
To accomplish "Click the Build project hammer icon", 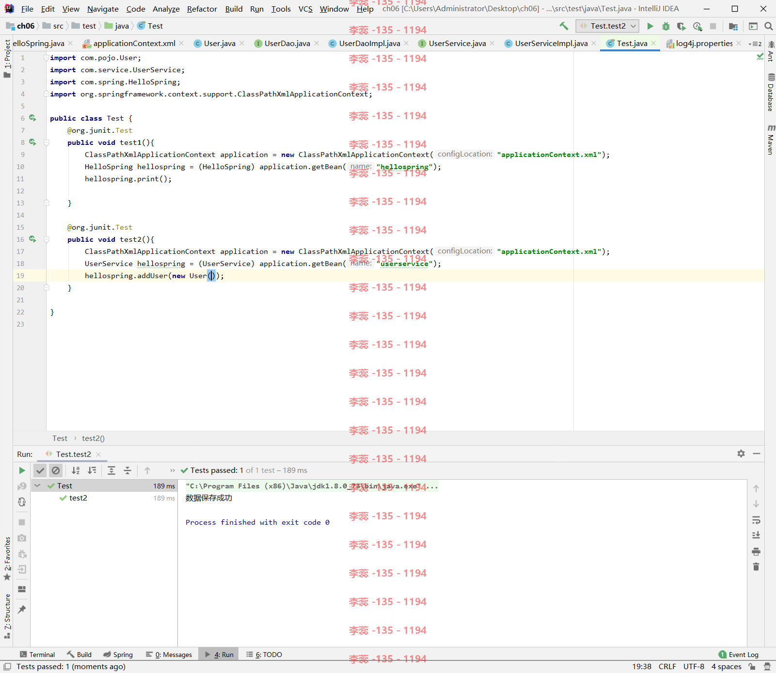I will coord(564,26).
